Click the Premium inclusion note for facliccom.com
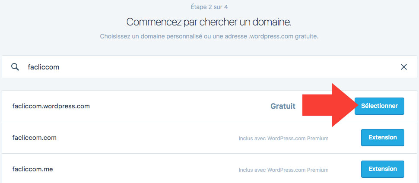 pos(283,139)
